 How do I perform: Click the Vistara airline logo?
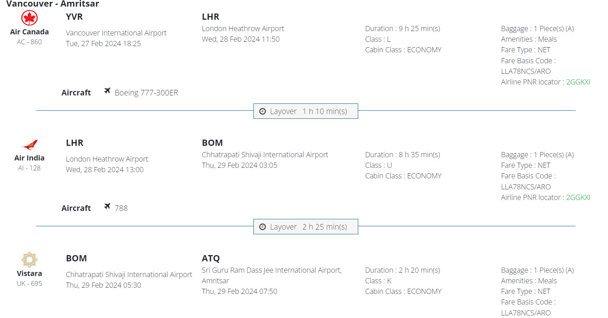coord(29,260)
